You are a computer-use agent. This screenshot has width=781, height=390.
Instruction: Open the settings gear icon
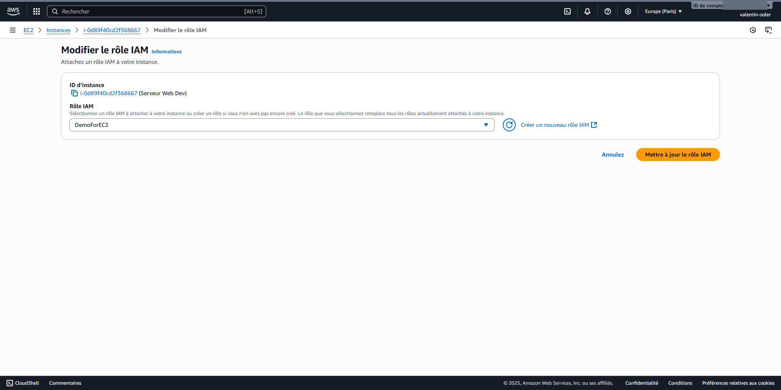click(628, 11)
